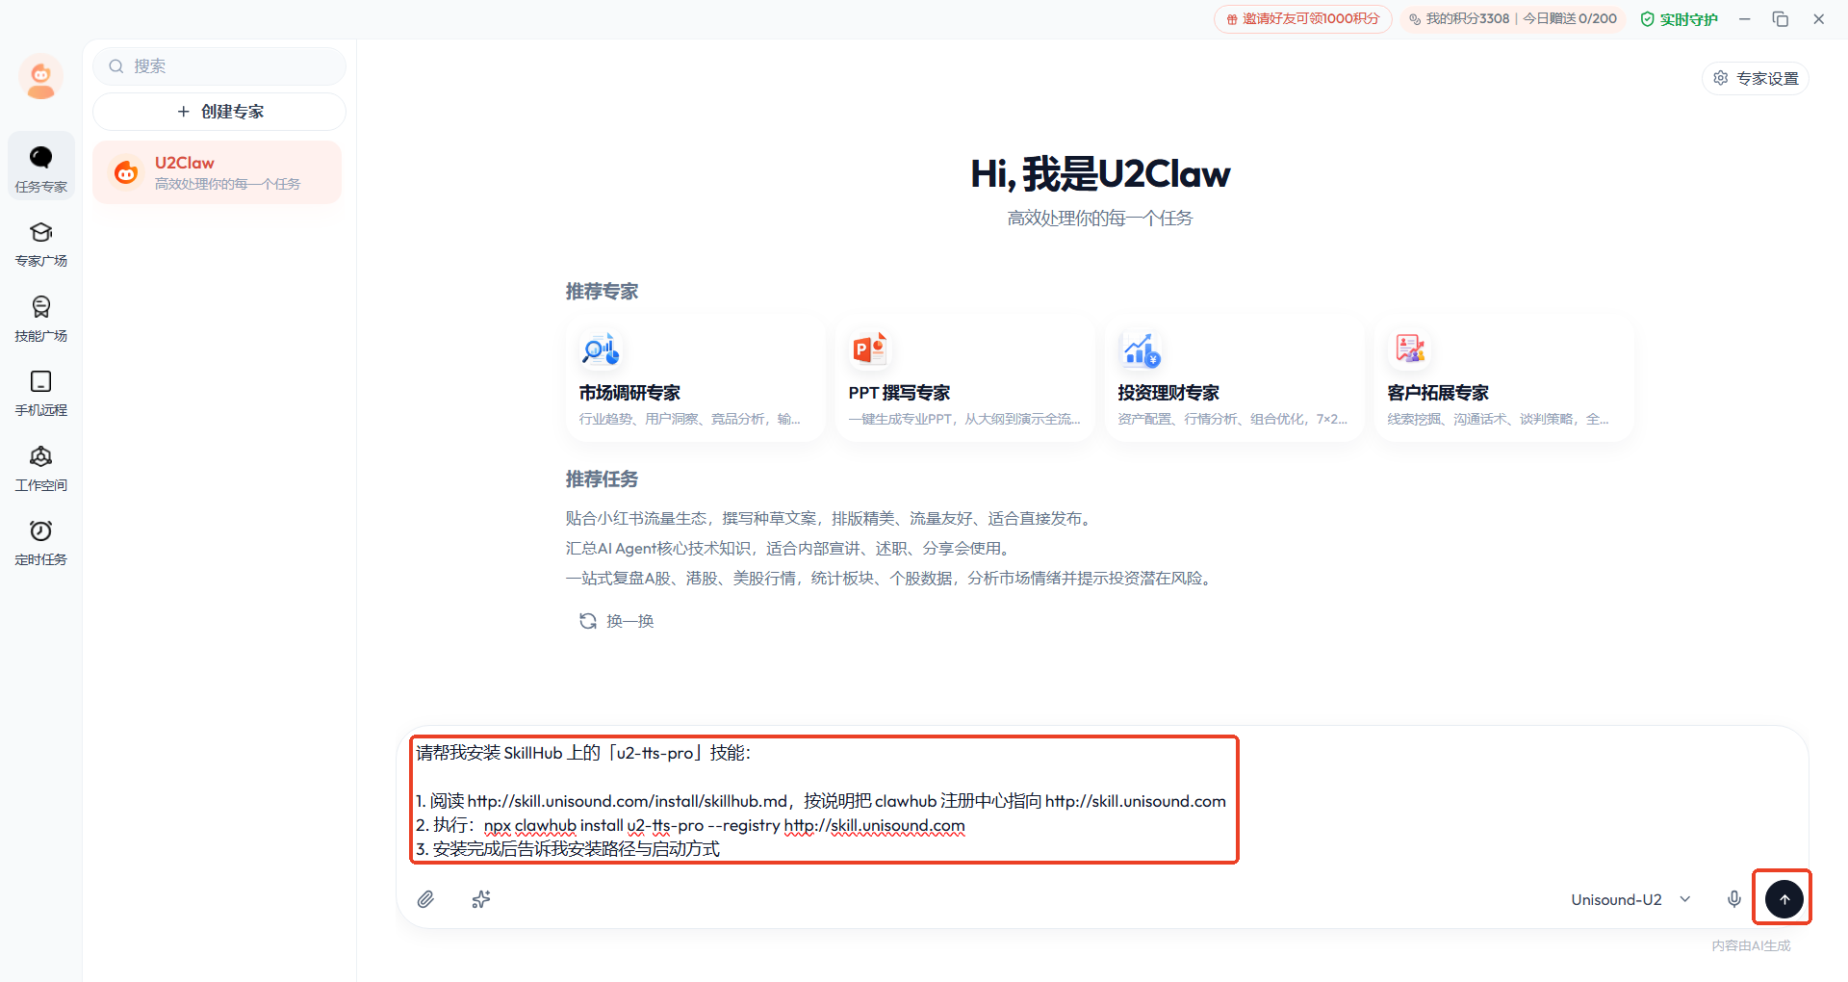The width and height of the screenshot is (1848, 982).
Task: Open the user avatar profile
Action: [40, 77]
